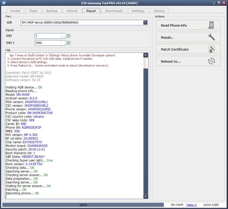Click the 'Operation: Patch CERT Jul 2021' line
Screen dimensions: 228x209
coord(28,73)
